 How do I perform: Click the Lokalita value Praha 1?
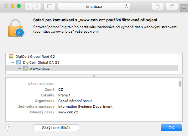64,95
